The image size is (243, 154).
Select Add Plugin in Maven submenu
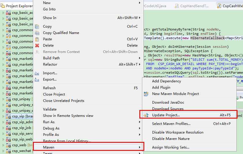pyautogui.click(x=189, y=88)
